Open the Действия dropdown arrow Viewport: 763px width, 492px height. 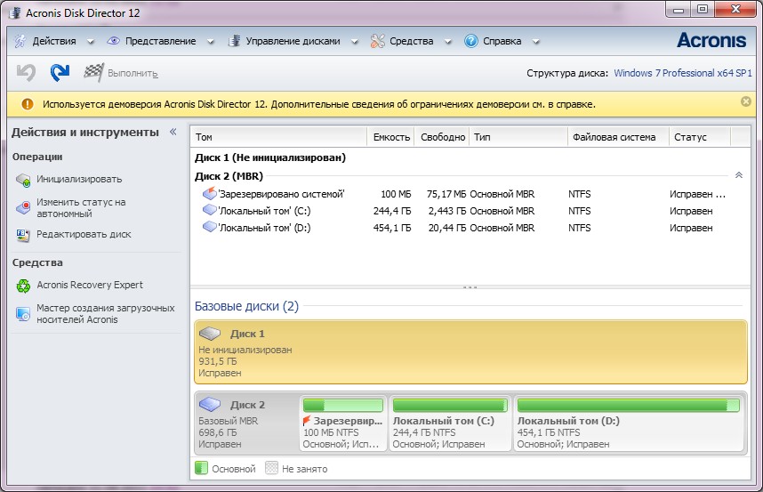click(x=91, y=42)
